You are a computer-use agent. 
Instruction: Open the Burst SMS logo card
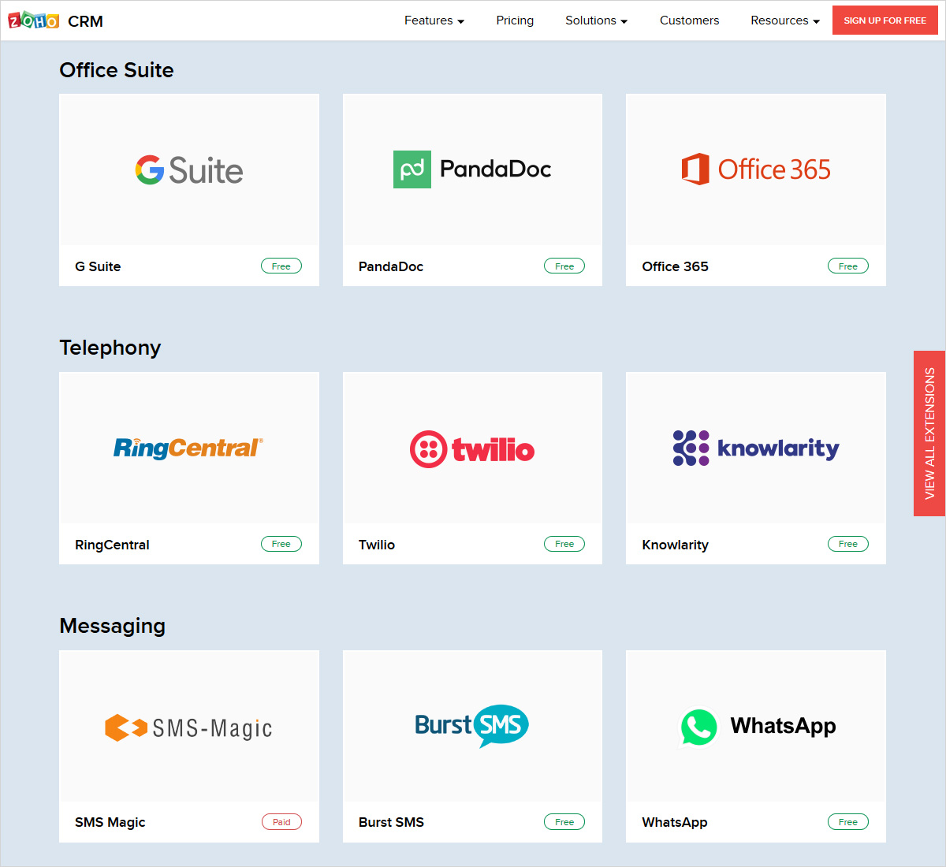tap(472, 726)
